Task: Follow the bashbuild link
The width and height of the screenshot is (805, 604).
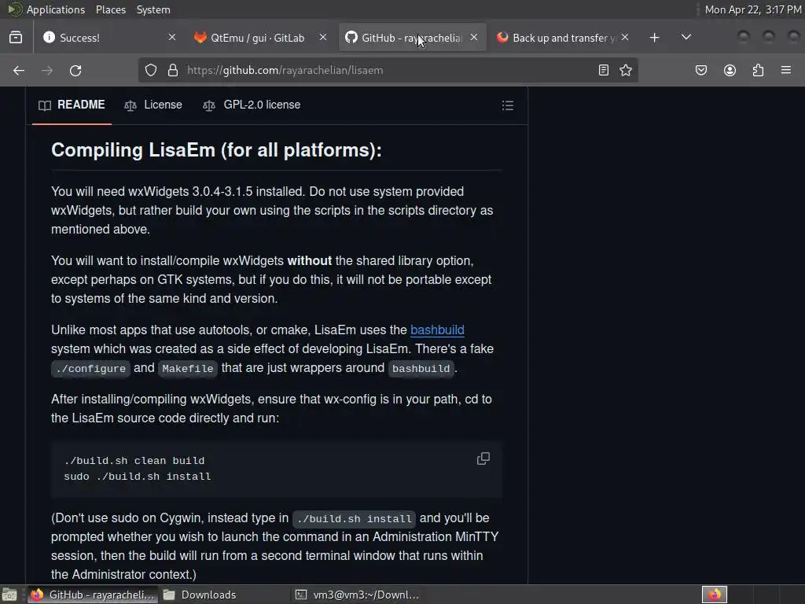Action: coord(437,330)
